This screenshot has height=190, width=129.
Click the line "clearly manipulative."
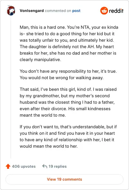pos(40,59)
